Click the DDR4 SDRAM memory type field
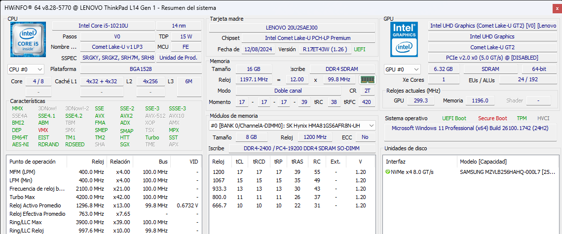The image size is (562, 234). coord(342,69)
